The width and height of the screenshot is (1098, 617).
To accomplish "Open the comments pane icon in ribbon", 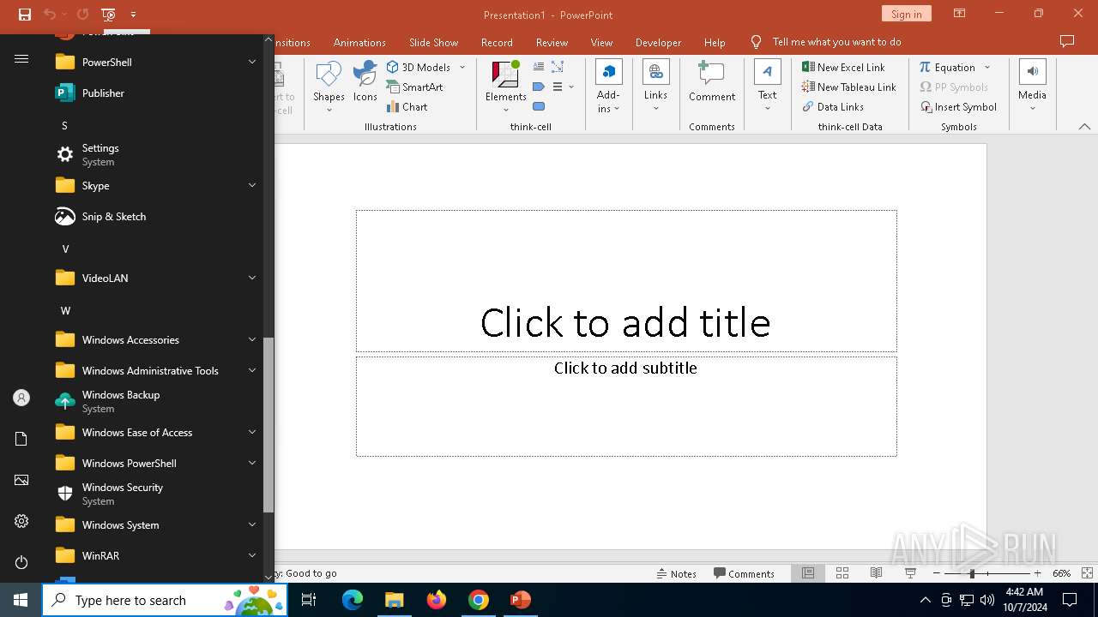I will (x=1067, y=41).
